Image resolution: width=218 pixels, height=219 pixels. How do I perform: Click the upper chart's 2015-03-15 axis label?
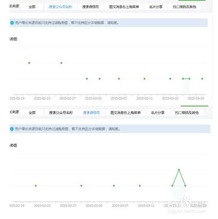tap(170, 99)
